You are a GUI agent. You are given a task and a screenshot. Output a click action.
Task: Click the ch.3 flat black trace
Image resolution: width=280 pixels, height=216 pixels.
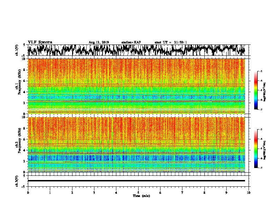point(136,181)
